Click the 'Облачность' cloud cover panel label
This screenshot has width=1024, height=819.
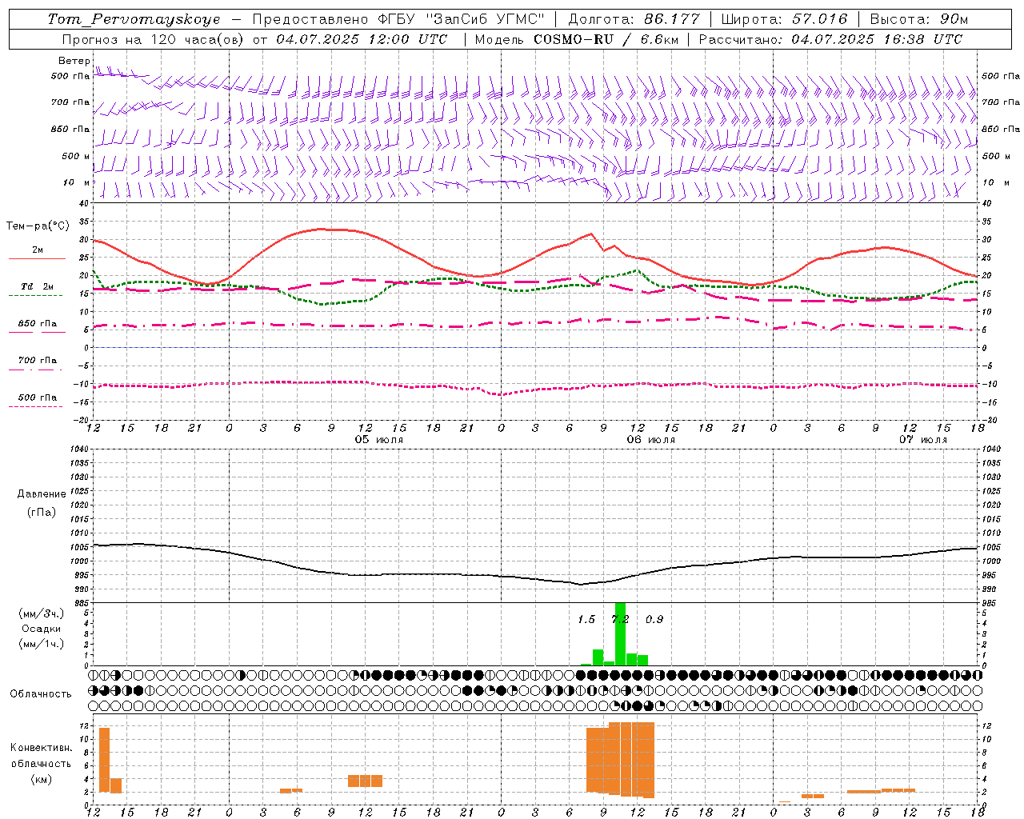(x=41, y=694)
